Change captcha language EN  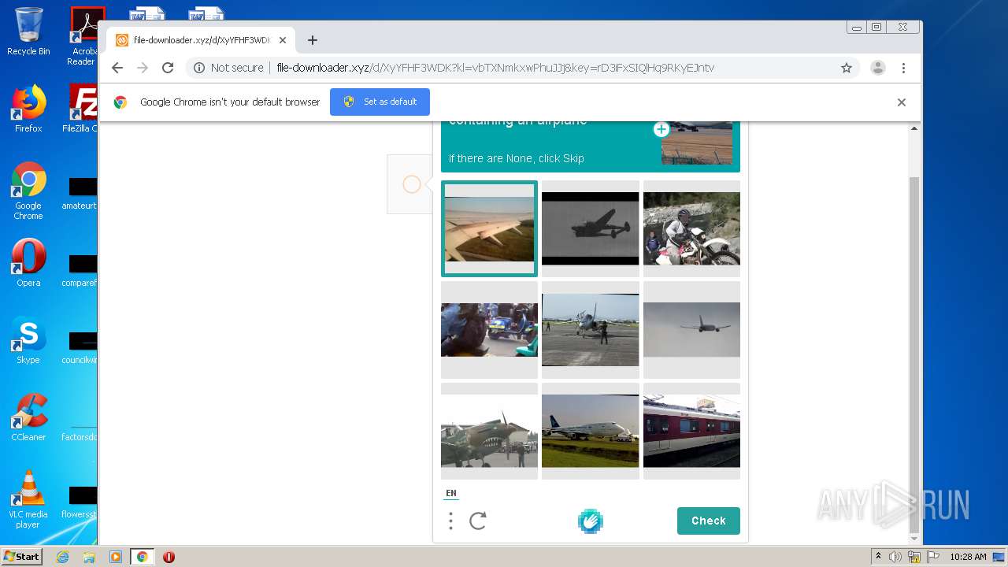pyautogui.click(x=451, y=493)
